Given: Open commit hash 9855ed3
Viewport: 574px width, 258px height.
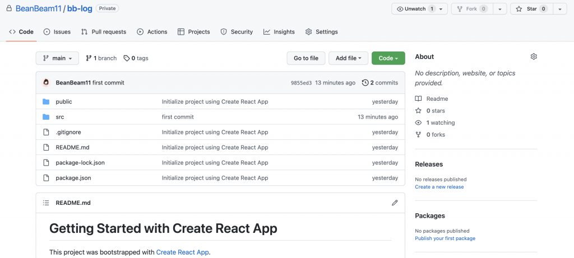Looking at the screenshot, I should click(x=301, y=83).
